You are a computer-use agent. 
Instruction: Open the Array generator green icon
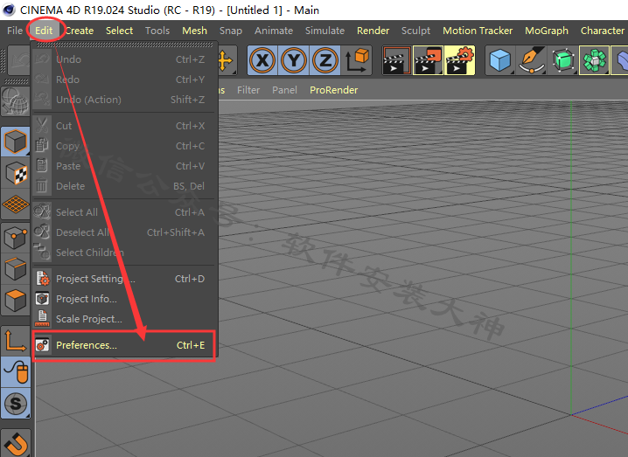(595, 60)
